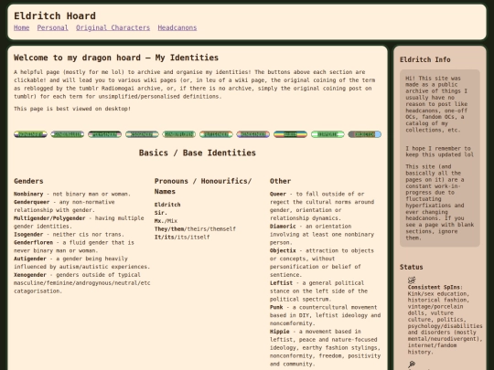Click the Other column heading
Viewport: 494px width, 370px height.
280,181
